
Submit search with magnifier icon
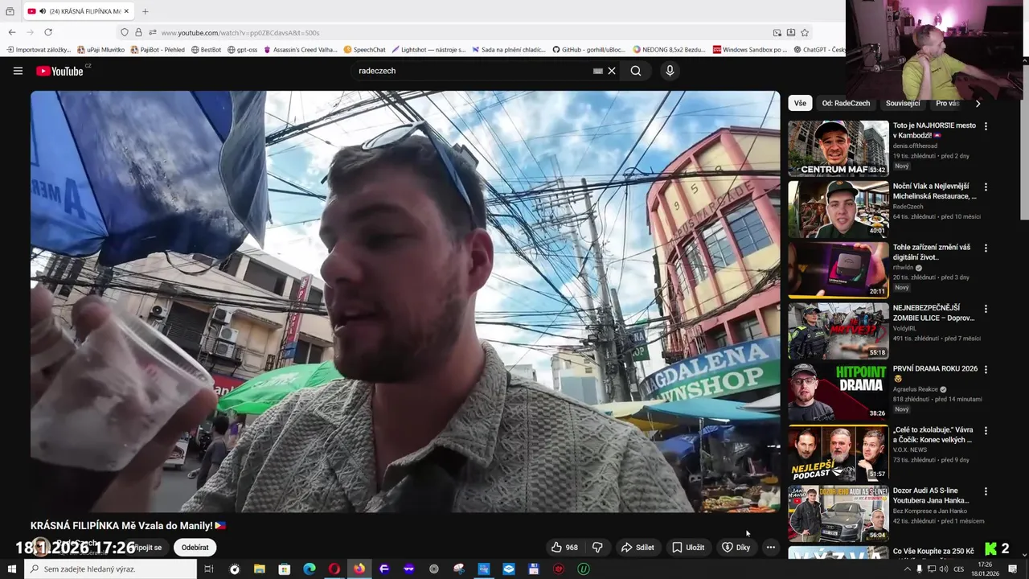click(x=636, y=71)
